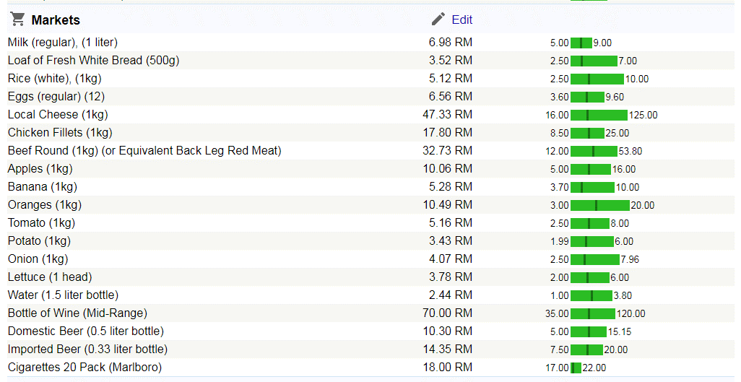Select Tomato (1kg) label

[x=42, y=222]
